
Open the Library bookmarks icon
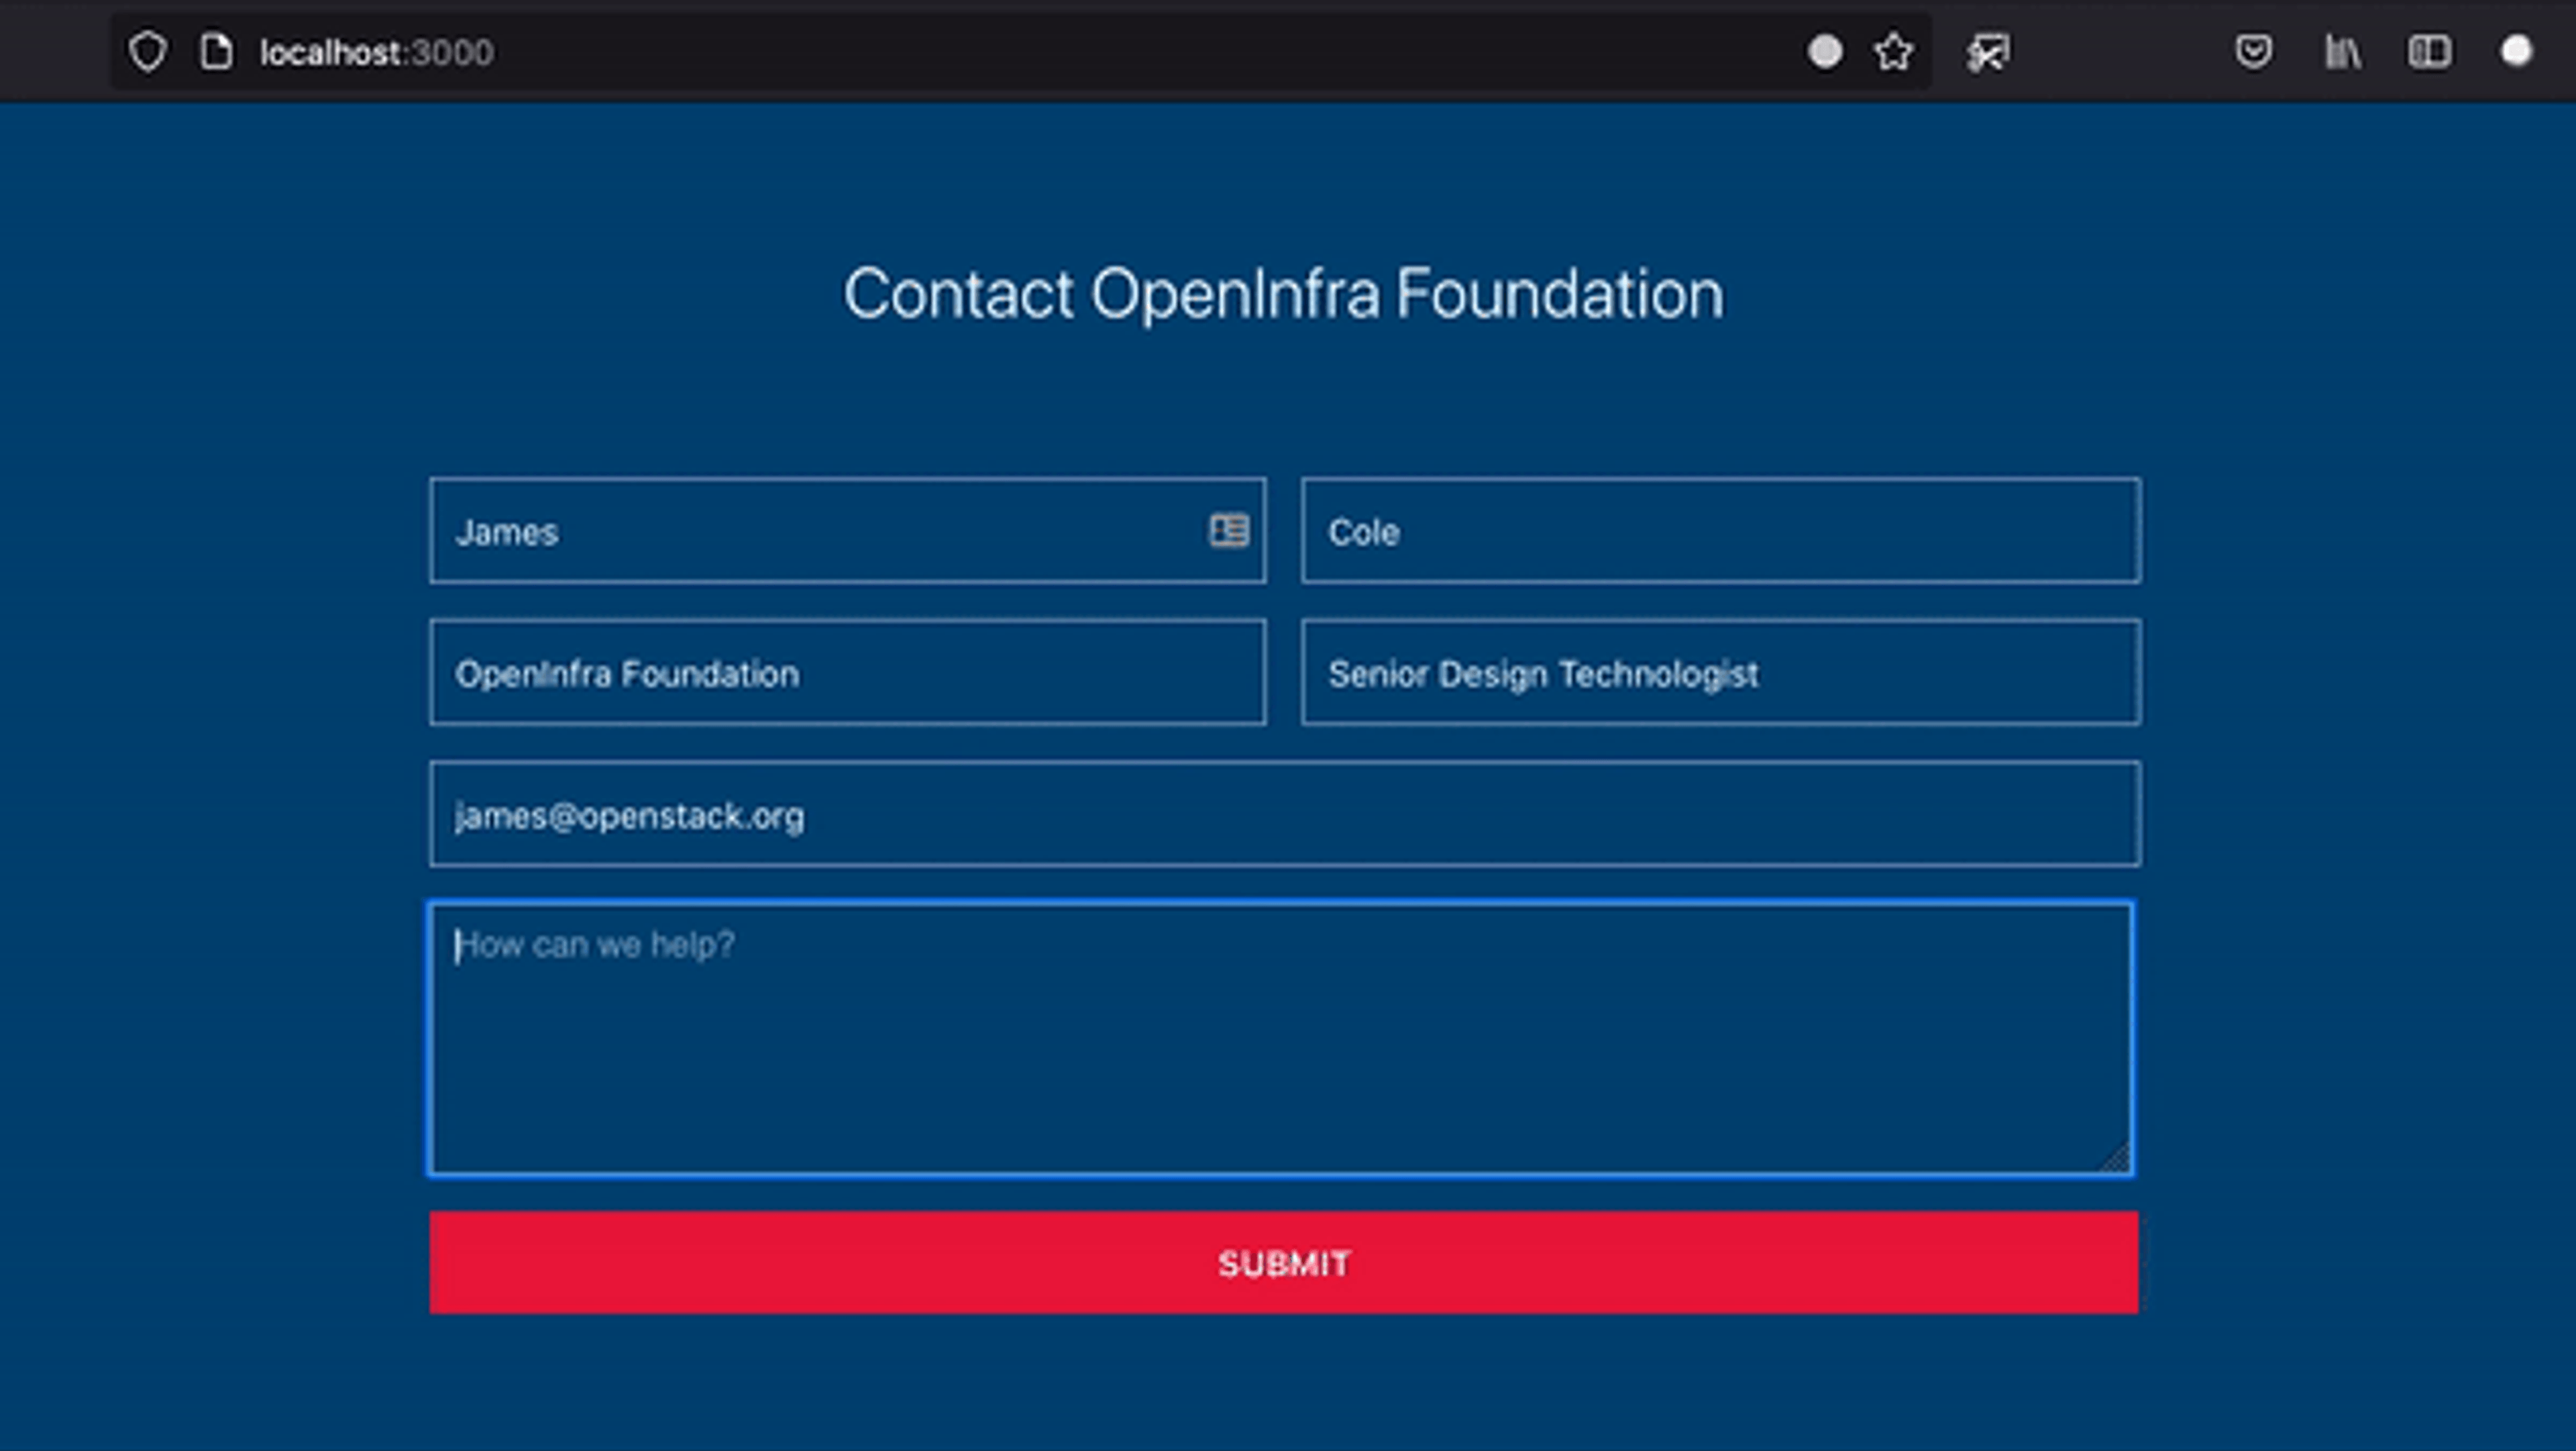tap(2342, 52)
